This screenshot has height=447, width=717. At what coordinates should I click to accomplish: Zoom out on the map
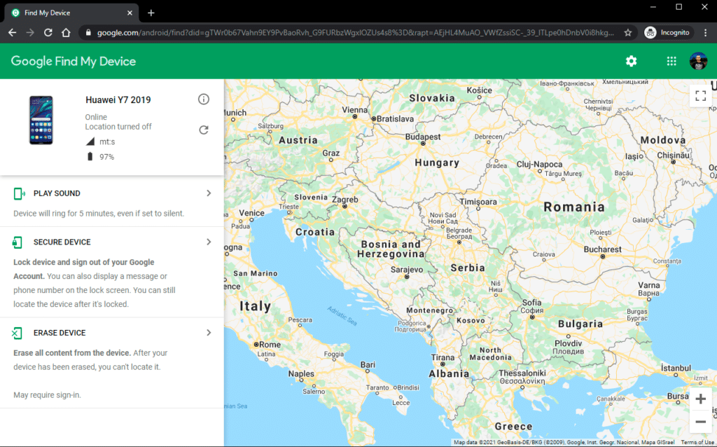[700, 422]
